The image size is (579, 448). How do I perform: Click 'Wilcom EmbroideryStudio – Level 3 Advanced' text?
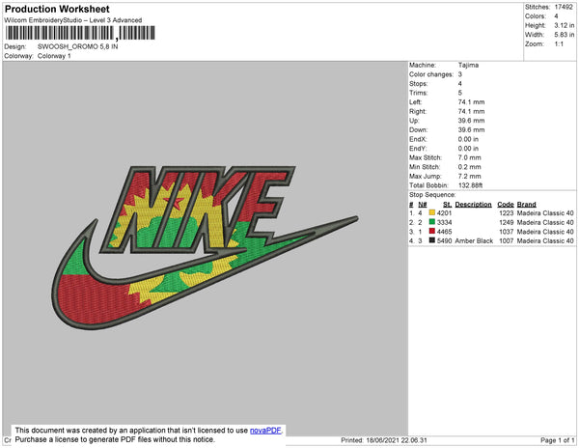73,20
